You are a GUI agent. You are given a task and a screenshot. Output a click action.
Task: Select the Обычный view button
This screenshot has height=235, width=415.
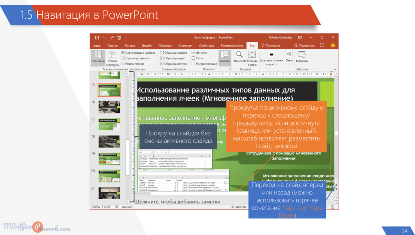tap(98, 58)
